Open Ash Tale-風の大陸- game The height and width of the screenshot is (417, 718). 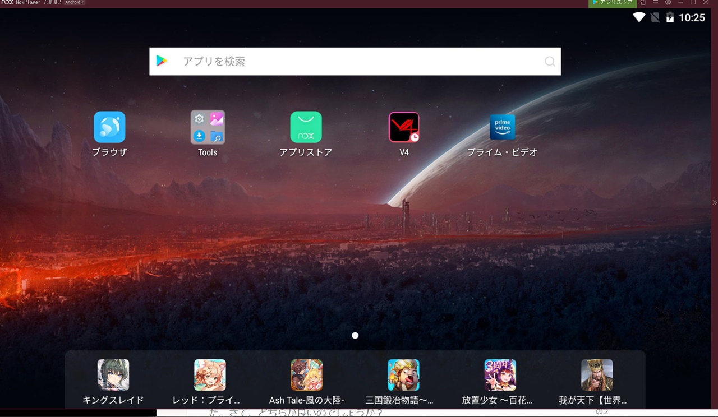306,375
